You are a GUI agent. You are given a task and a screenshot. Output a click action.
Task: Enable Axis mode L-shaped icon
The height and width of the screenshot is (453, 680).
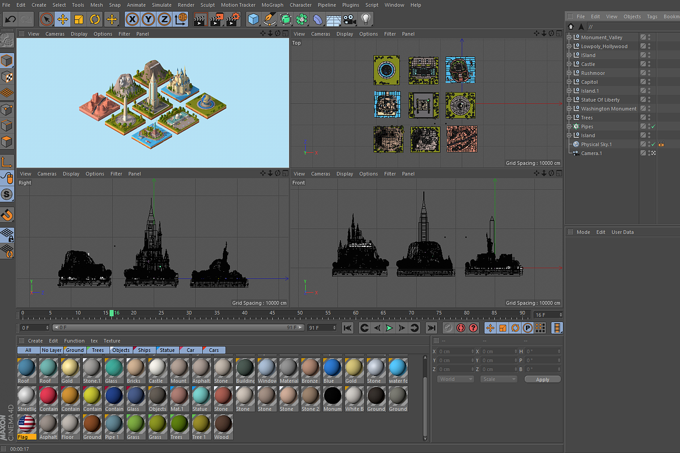tap(7, 163)
